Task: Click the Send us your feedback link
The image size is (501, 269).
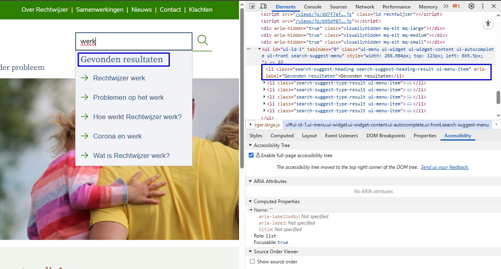Action: click(x=444, y=167)
